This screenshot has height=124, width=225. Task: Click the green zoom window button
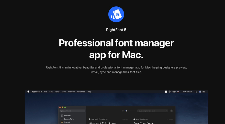point(65,107)
